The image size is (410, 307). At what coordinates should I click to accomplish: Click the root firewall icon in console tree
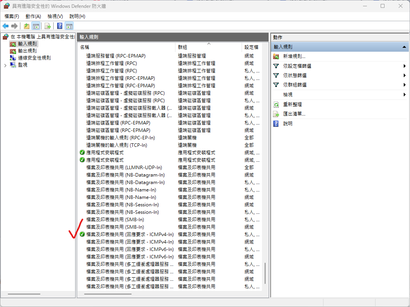[6, 36]
